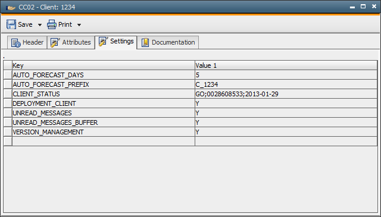
Task: Click the Y value of DEPLOYMENT_CLIENT
Action: tap(286, 103)
